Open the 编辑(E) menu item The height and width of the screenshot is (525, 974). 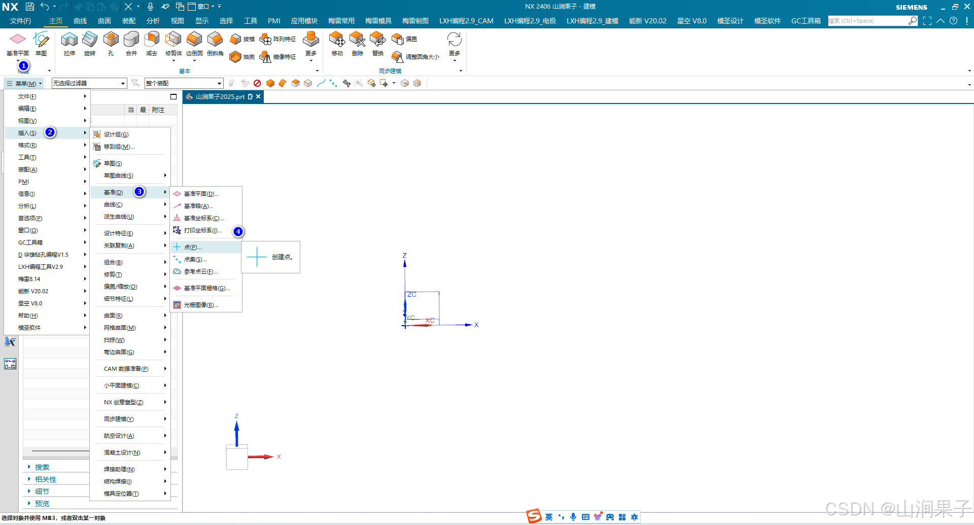pos(47,109)
